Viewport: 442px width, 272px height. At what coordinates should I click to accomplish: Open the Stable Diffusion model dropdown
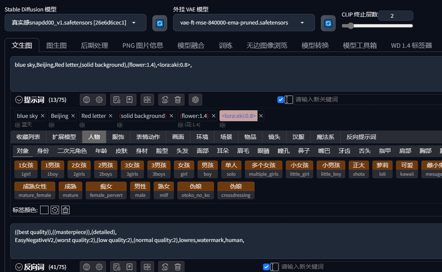point(134,23)
